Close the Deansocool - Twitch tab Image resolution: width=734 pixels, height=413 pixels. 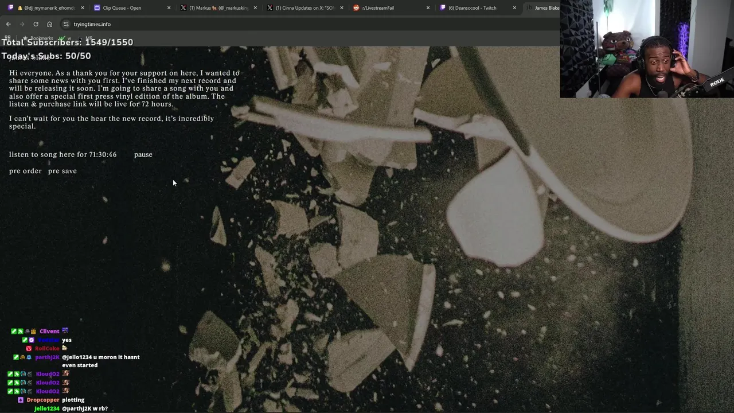[514, 8]
